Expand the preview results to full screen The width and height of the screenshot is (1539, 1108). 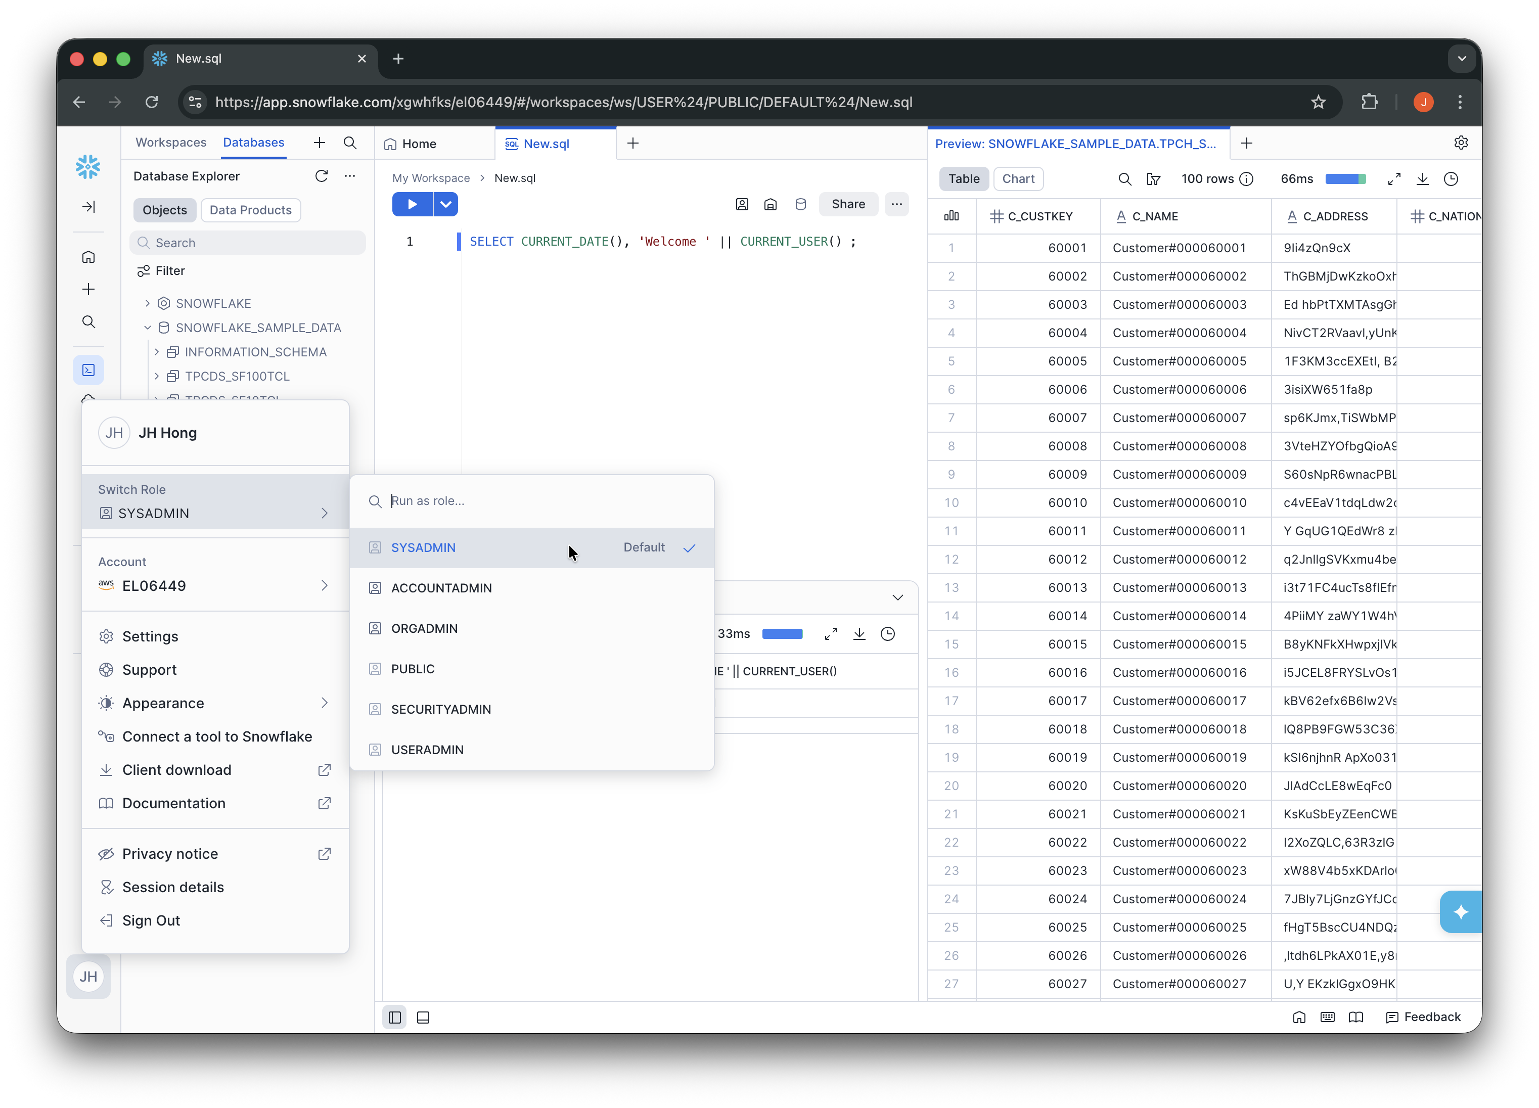click(1394, 179)
